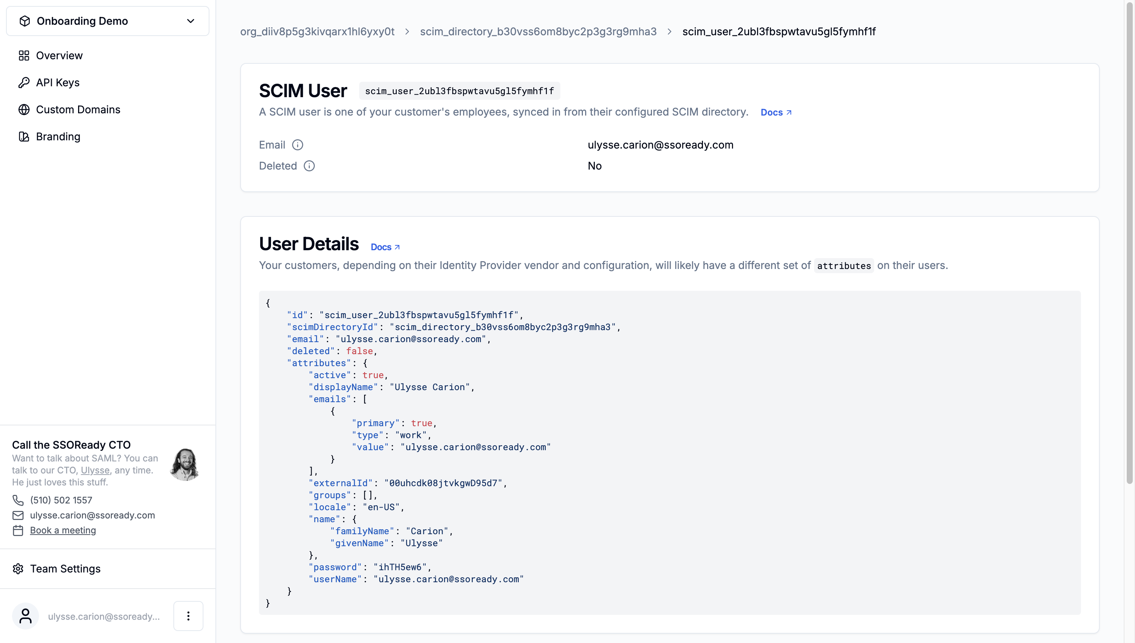This screenshot has width=1135, height=643.
Task: Open the three-dot account menu
Action: click(188, 616)
